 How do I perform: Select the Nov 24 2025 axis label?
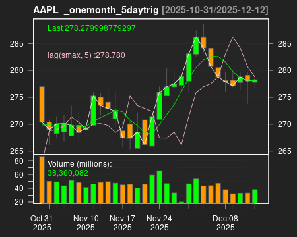tap(159, 223)
